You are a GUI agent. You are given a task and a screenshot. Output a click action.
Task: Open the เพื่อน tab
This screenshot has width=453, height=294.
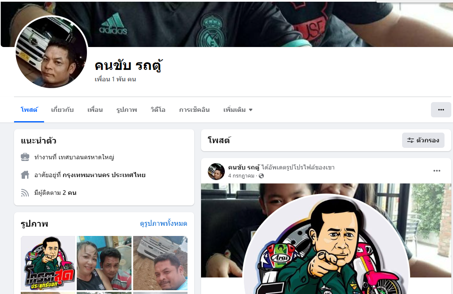95,110
